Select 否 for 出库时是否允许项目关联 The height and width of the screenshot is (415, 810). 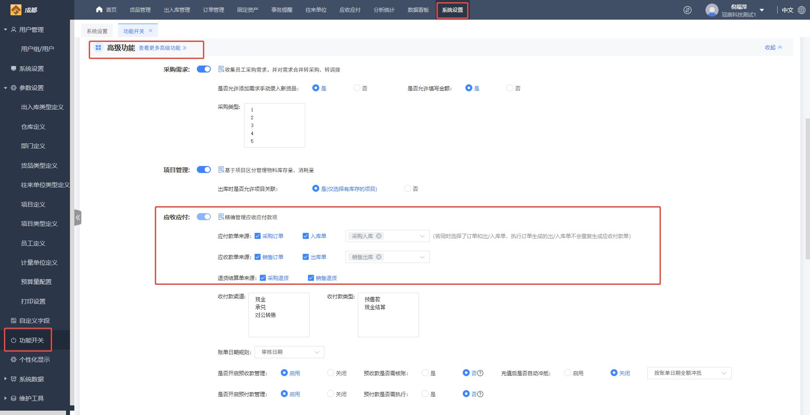pyautogui.click(x=408, y=188)
